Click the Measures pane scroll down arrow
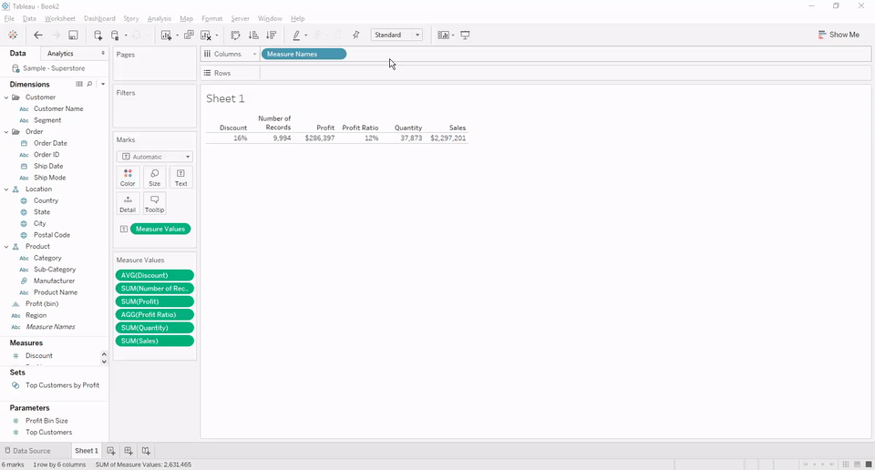The image size is (875, 470). [104, 362]
